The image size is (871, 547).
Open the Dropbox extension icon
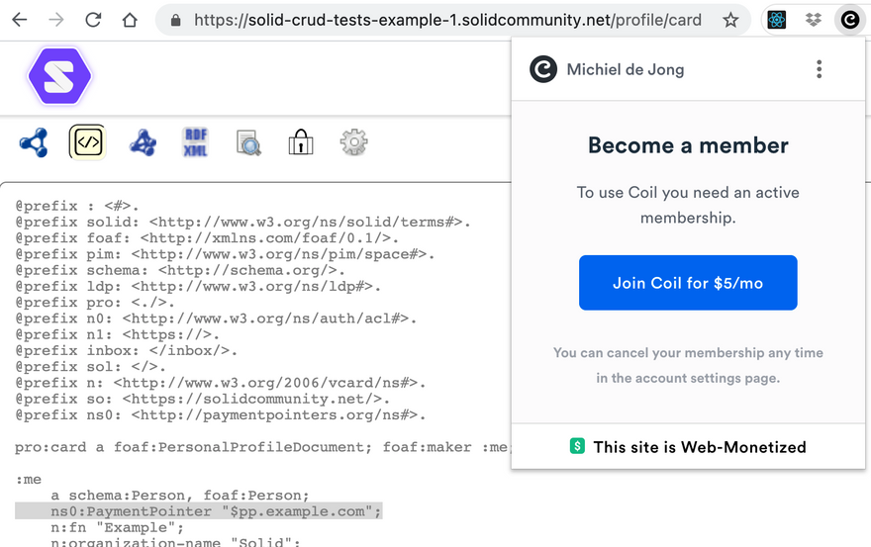click(813, 20)
